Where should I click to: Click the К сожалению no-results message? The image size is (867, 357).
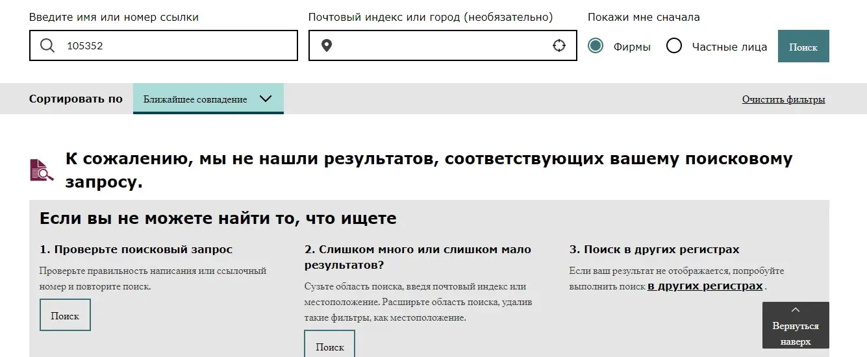429,170
